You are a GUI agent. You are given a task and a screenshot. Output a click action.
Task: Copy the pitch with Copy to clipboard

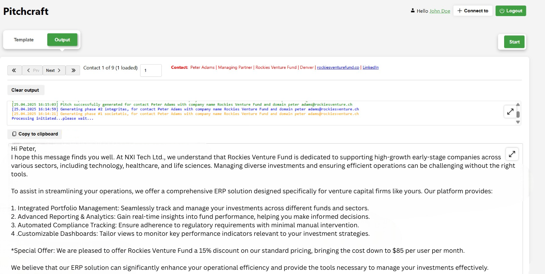(x=34, y=134)
